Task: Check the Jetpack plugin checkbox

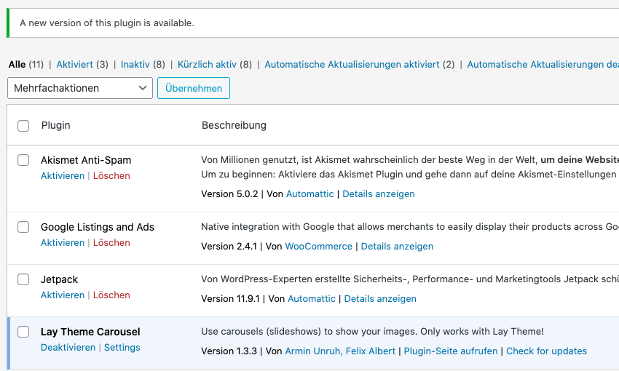Action: pyautogui.click(x=23, y=279)
